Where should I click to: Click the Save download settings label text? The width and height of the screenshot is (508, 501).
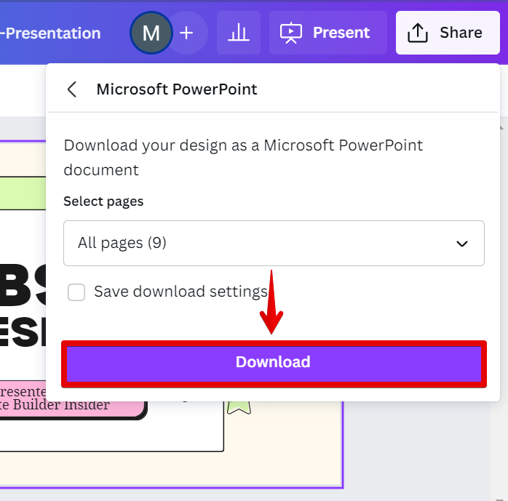(180, 292)
